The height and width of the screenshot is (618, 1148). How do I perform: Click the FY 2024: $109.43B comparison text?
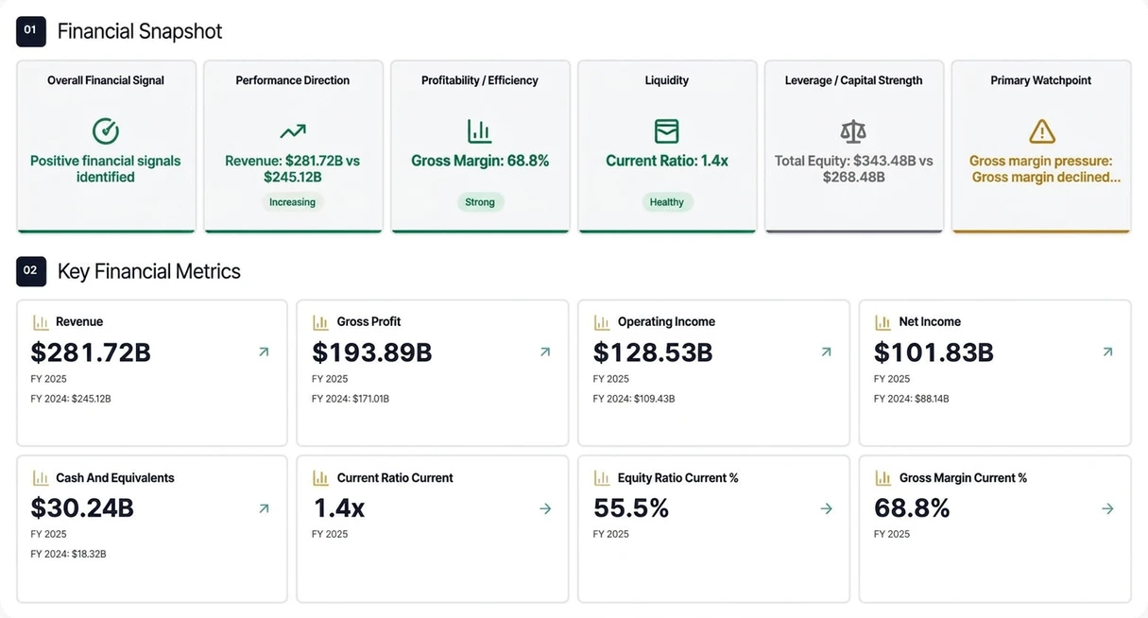click(x=634, y=399)
